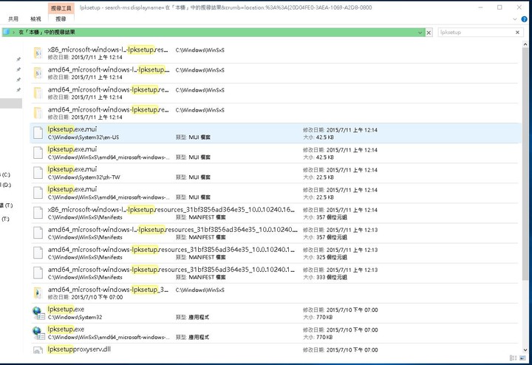Select lpksetup.exe.mui icon in System32\zh-TW
This screenshot has height=365, width=532.
38,173
